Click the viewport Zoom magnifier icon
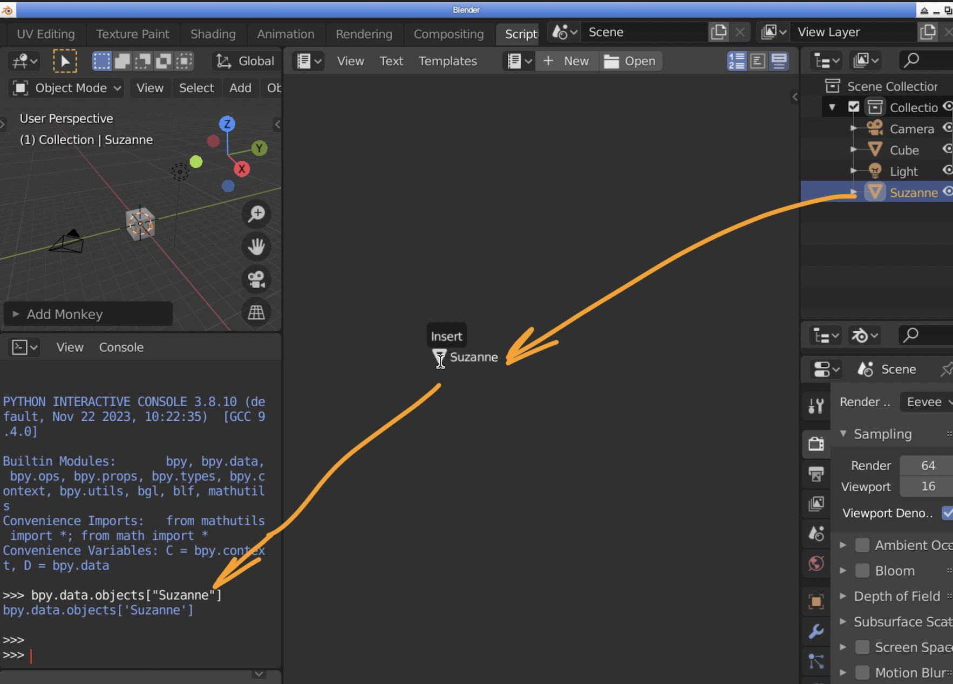This screenshot has width=953, height=684. pos(256,214)
